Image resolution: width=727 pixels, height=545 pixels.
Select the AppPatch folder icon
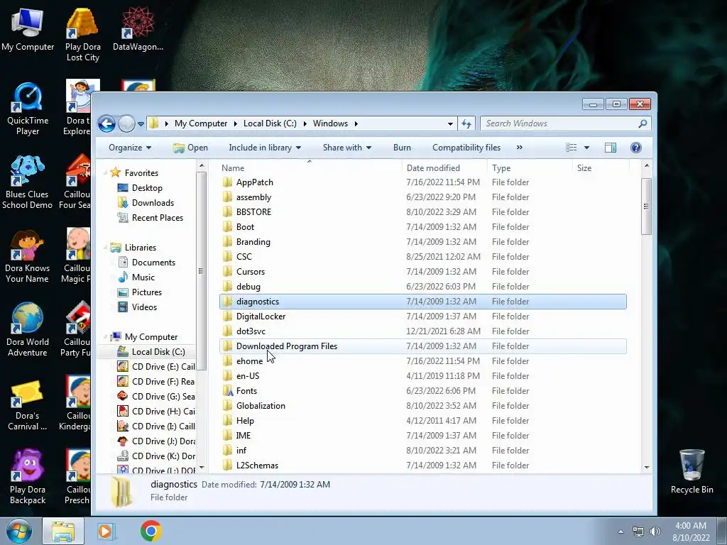coord(227,182)
